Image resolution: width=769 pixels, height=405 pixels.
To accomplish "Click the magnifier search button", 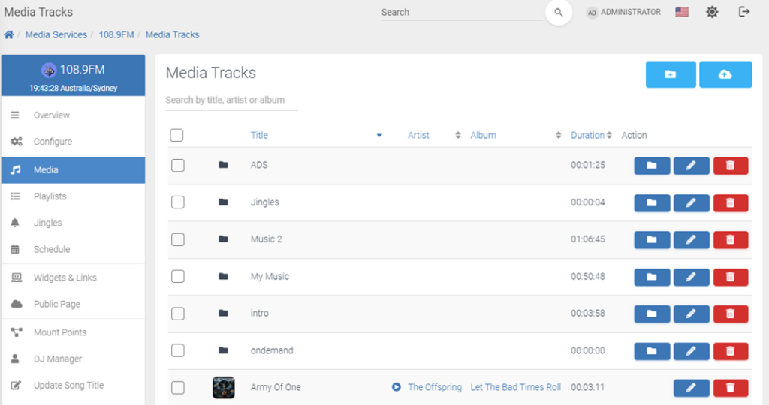I will tap(558, 13).
